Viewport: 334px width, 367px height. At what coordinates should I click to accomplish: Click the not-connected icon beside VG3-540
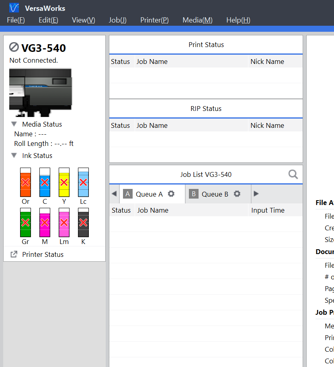coord(14,47)
